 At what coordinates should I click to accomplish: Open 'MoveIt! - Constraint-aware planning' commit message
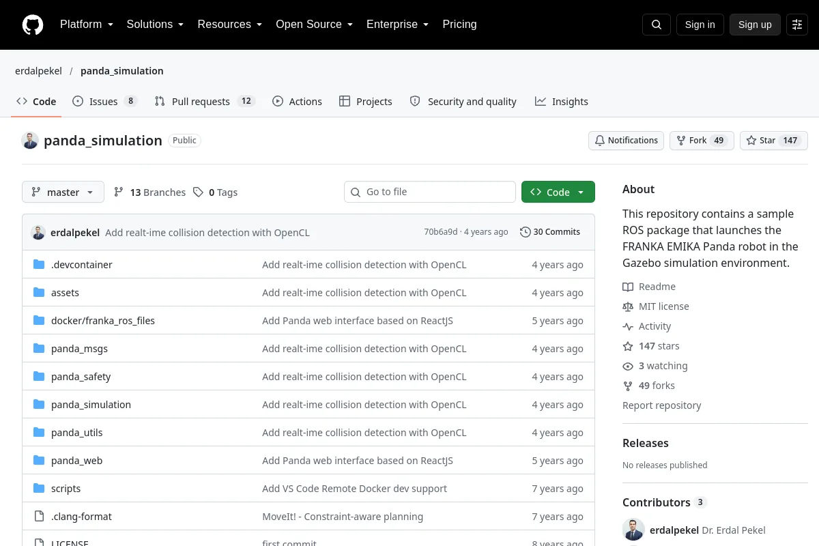(343, 517)
